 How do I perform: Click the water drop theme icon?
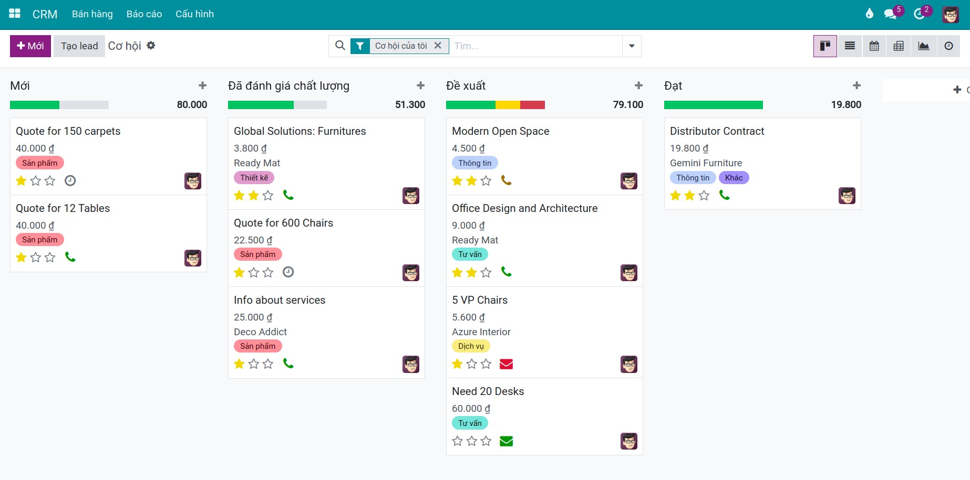870,14
